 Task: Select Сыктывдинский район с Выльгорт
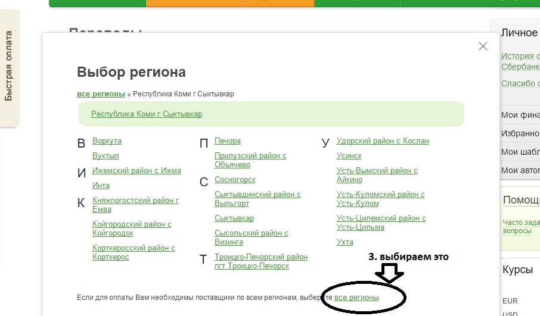257,198
